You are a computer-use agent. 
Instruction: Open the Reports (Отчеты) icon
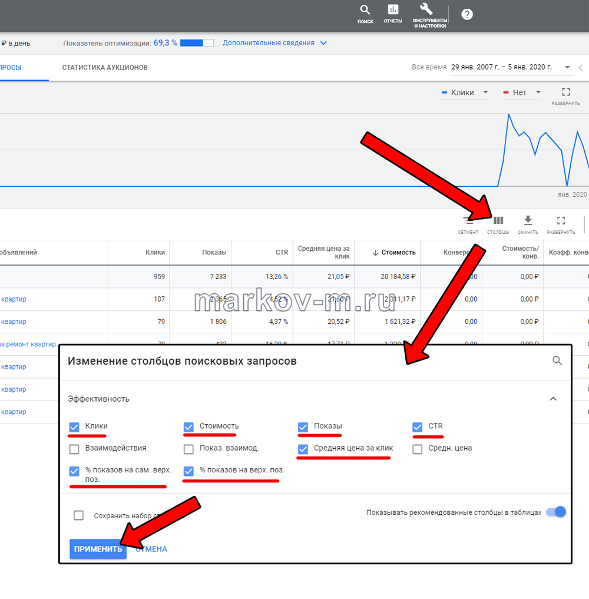(393, 11)
